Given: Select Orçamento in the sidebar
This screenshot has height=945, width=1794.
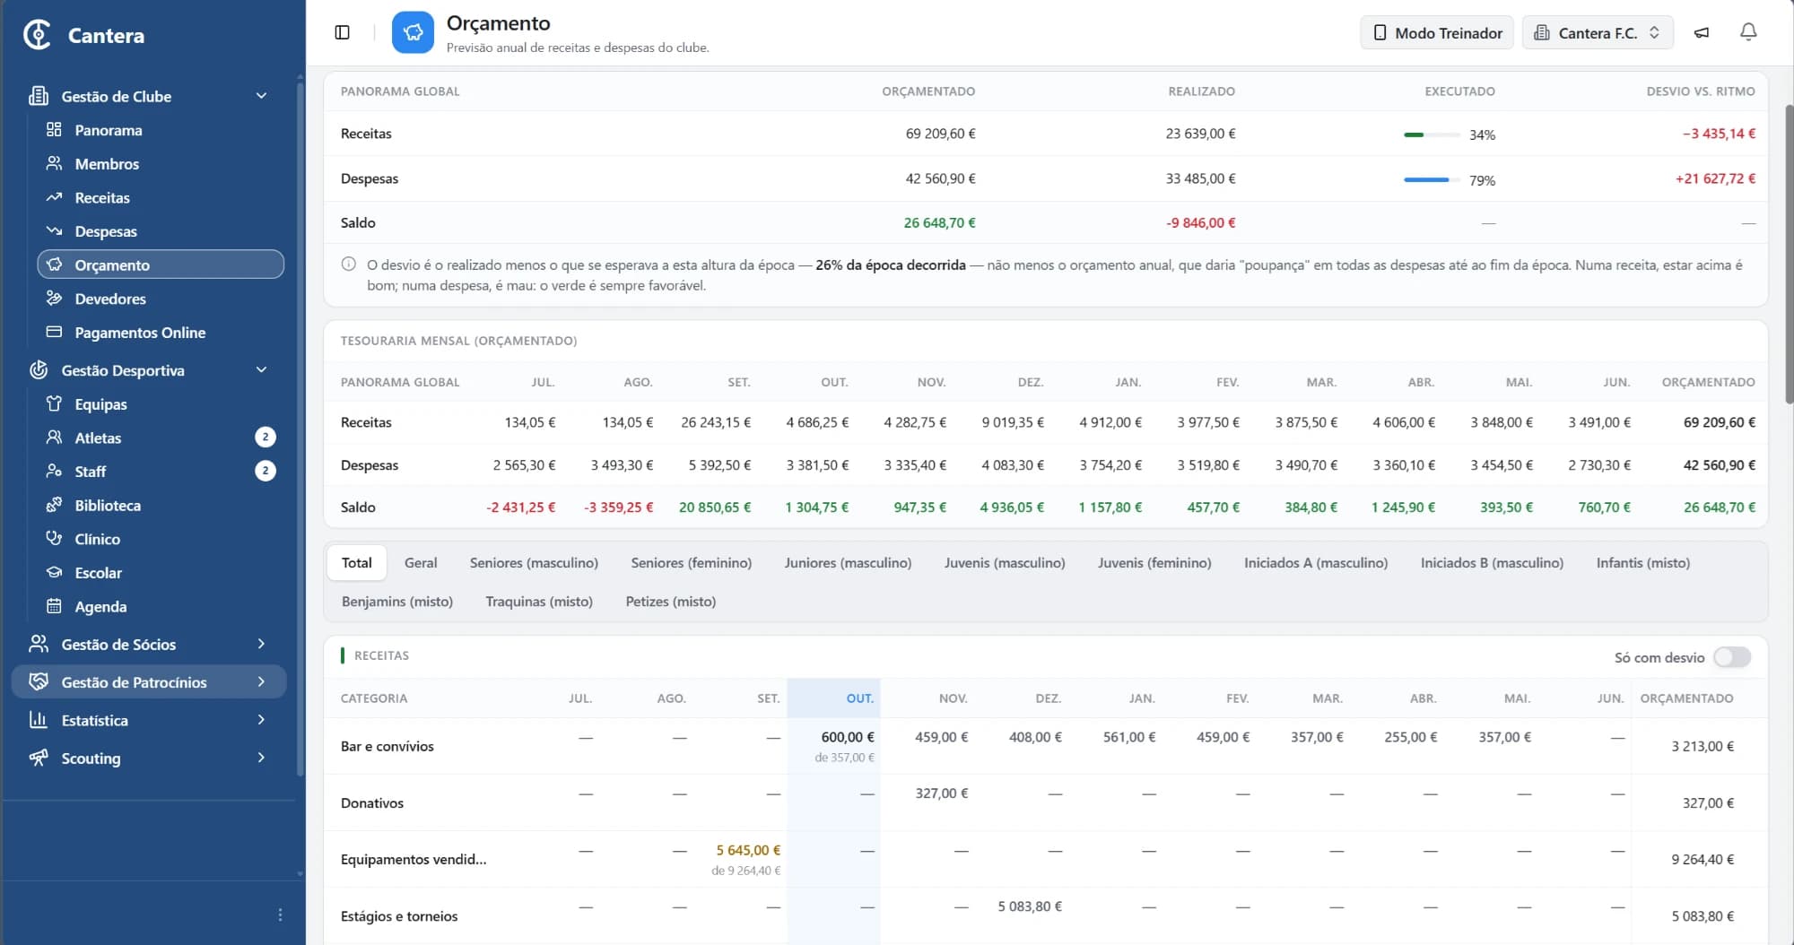Looking at the screenshot, I should pos(161,265).
